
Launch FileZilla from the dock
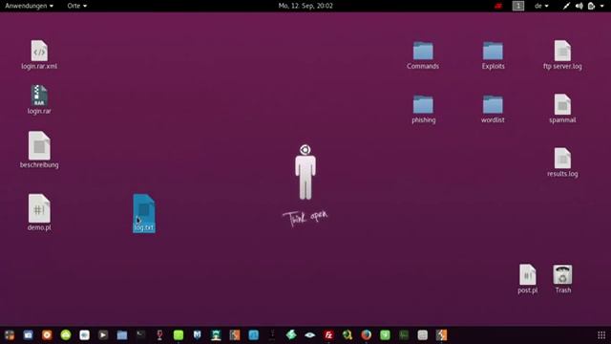coord(328,335)
